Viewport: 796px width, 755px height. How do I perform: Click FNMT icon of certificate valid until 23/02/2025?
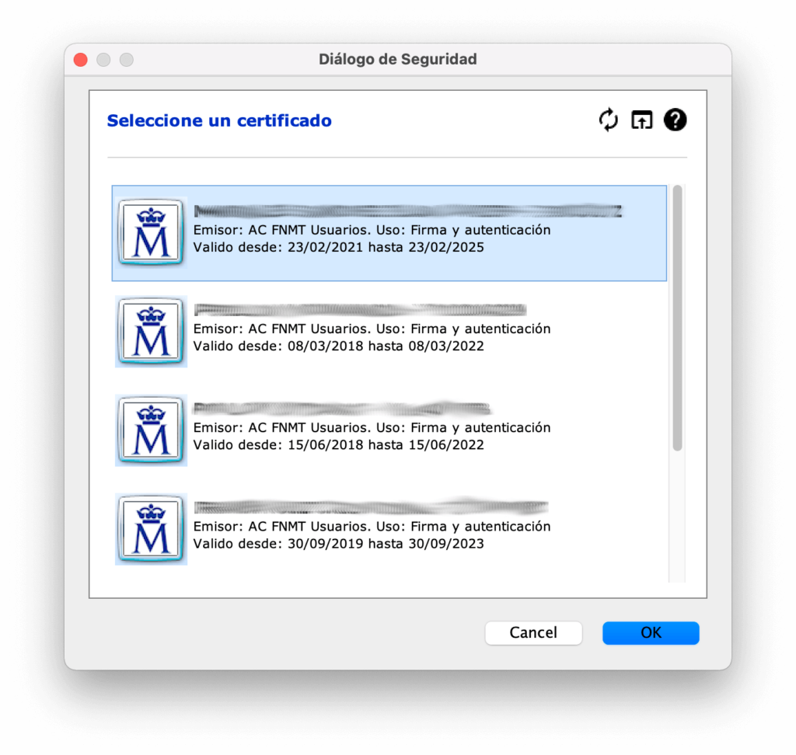pyautogui.click(x=151, y=232)
